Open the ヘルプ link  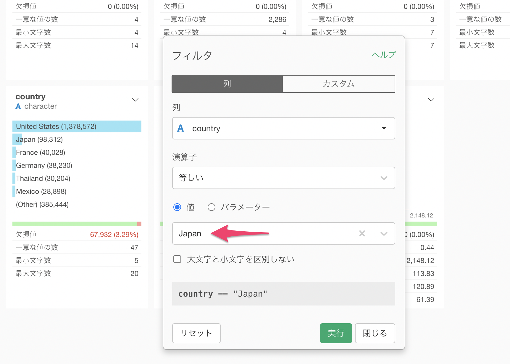click(x=383, y=55)
